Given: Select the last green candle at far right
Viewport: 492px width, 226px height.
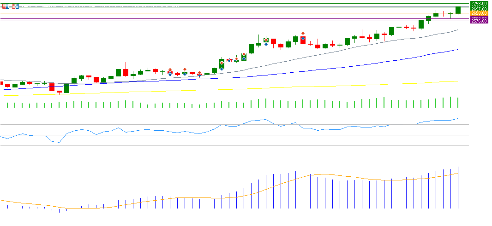Looking at the screenshot, I should pos(458,10).
